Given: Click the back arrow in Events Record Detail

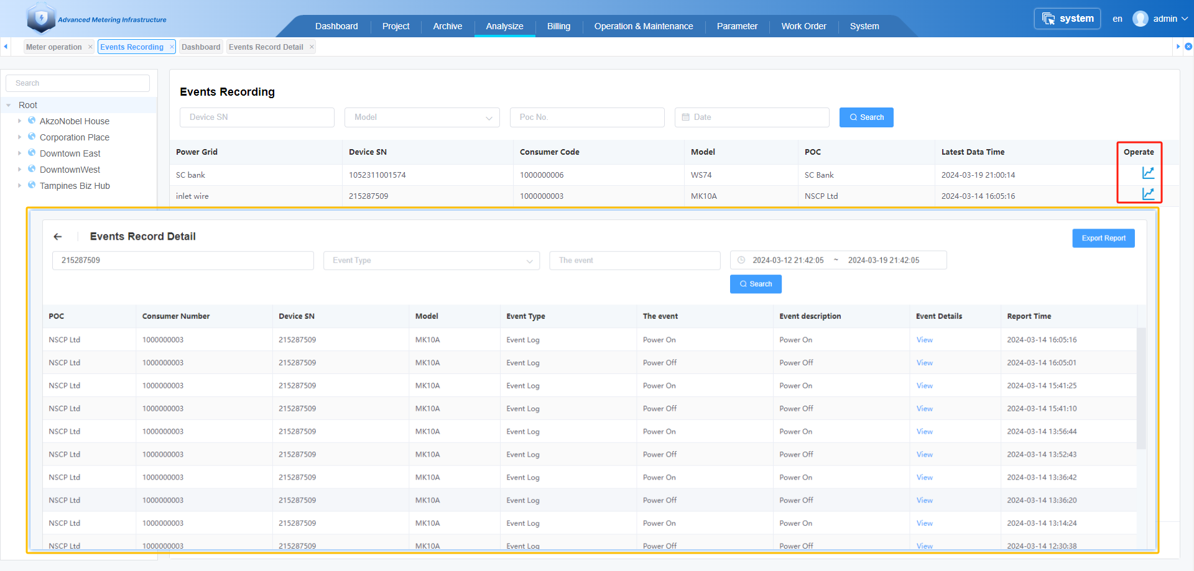Looking at the screenshot, I should [58, 237].
